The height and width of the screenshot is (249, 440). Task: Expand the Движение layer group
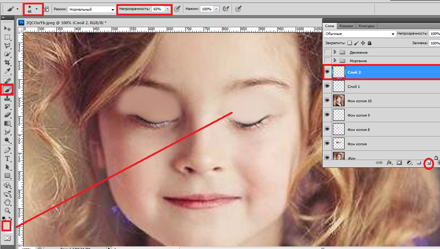pyautogui.click(x=335, y=52)
